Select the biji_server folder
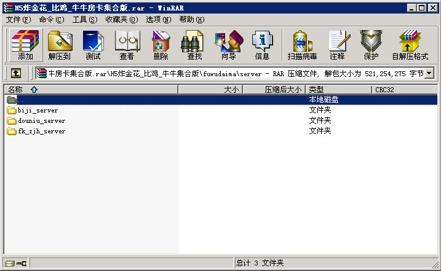Viewport: 441px width, 271px height. point(37,111)
